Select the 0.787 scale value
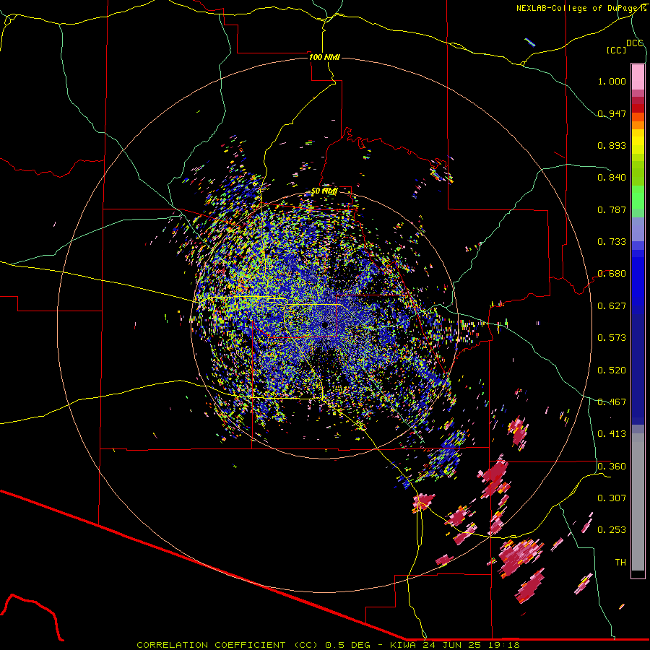Screen dimensions: 650x650 (x=612, y=209)
